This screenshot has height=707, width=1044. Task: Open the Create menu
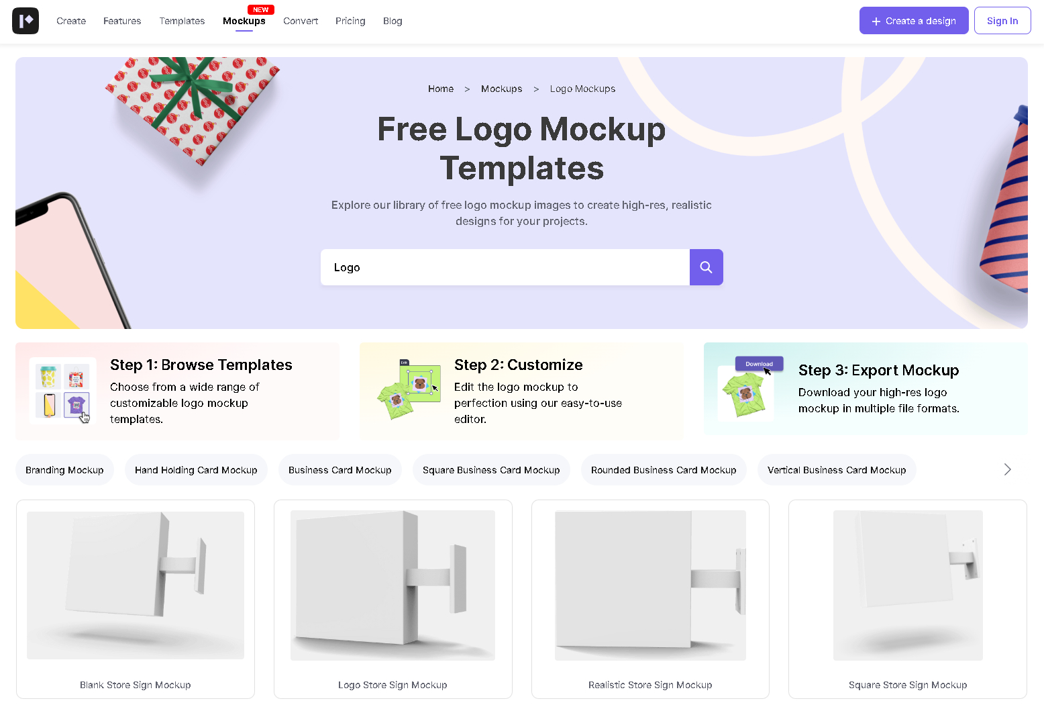click(x=71, y=21)
